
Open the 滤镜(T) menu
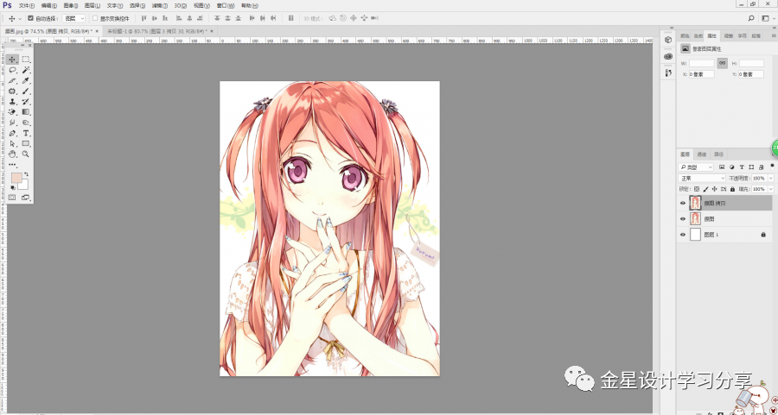coord(159,6)
